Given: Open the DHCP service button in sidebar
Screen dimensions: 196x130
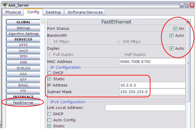Looking at the screenshot, I should pos(23,51).
